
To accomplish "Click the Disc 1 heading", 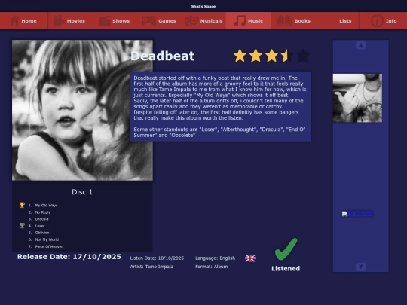I will tap(82, 192).
